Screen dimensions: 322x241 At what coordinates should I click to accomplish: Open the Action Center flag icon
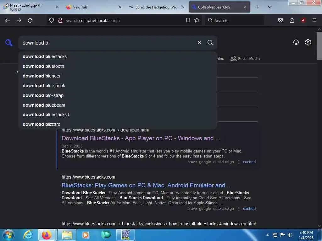coord(283,235)
